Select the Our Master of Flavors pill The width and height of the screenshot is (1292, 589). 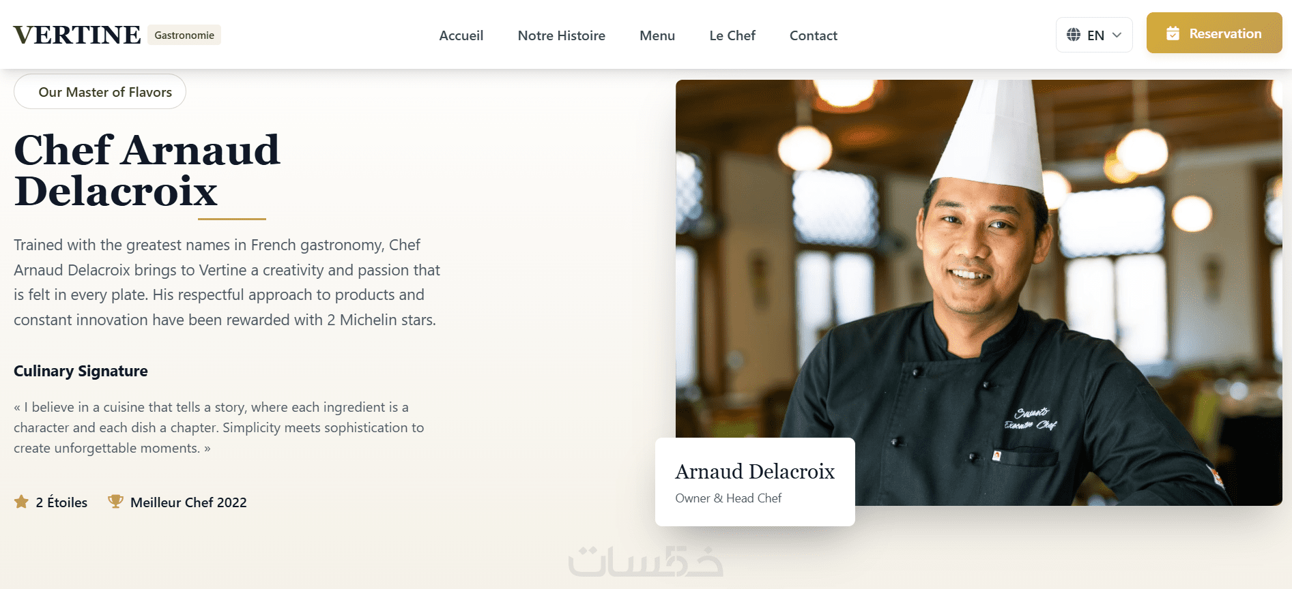tap(100, 91)
